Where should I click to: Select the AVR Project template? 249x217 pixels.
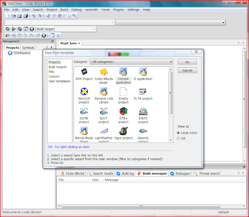point(84,74)
